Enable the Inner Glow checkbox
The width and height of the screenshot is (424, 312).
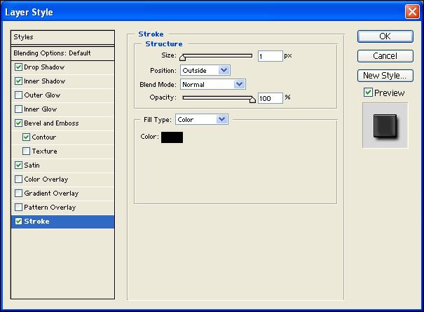point(18,109)
